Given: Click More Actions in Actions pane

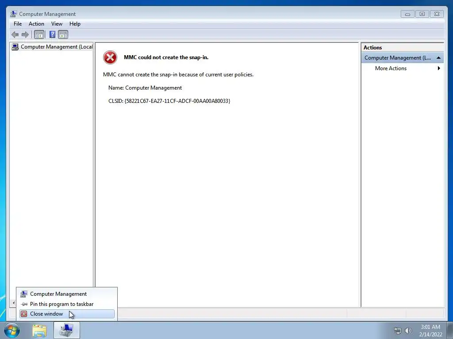Looking at the screenshot, I should 391,68.
